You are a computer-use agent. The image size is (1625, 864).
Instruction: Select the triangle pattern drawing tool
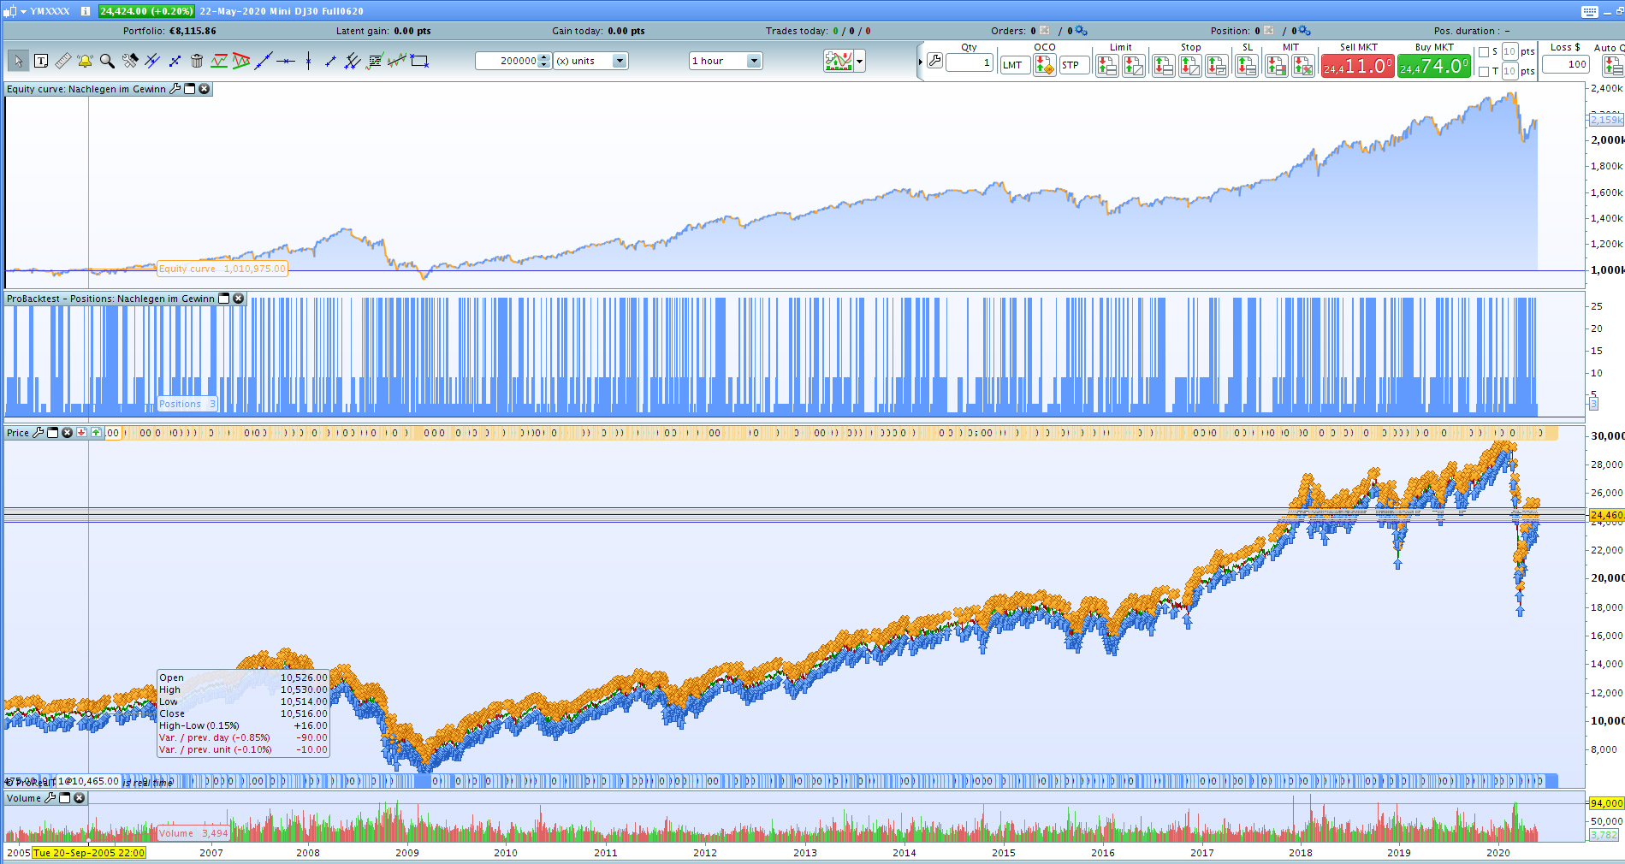point(241,61)
